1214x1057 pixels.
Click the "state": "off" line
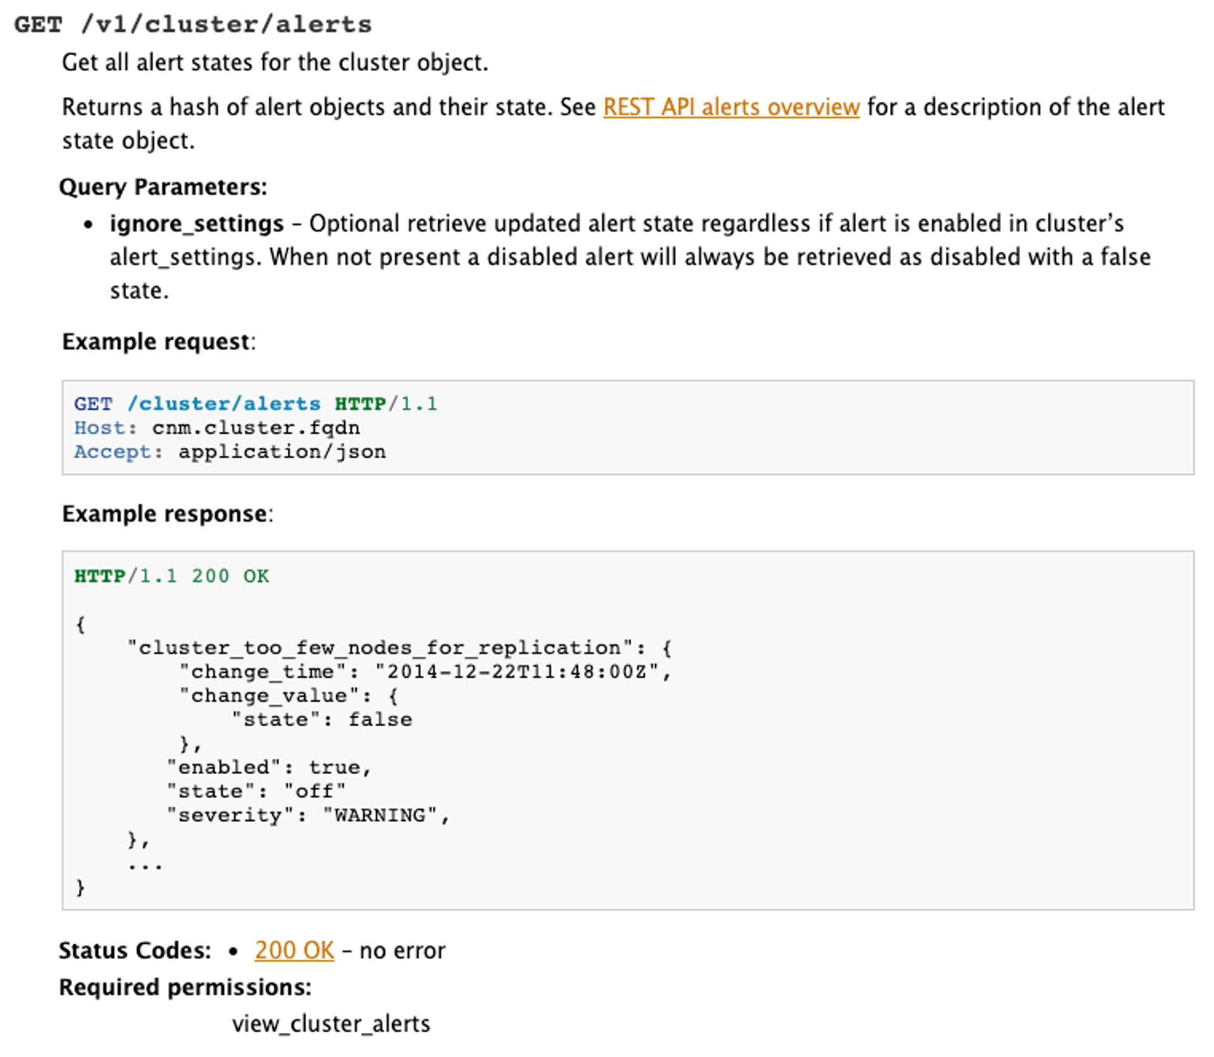(x=256, y=791)
